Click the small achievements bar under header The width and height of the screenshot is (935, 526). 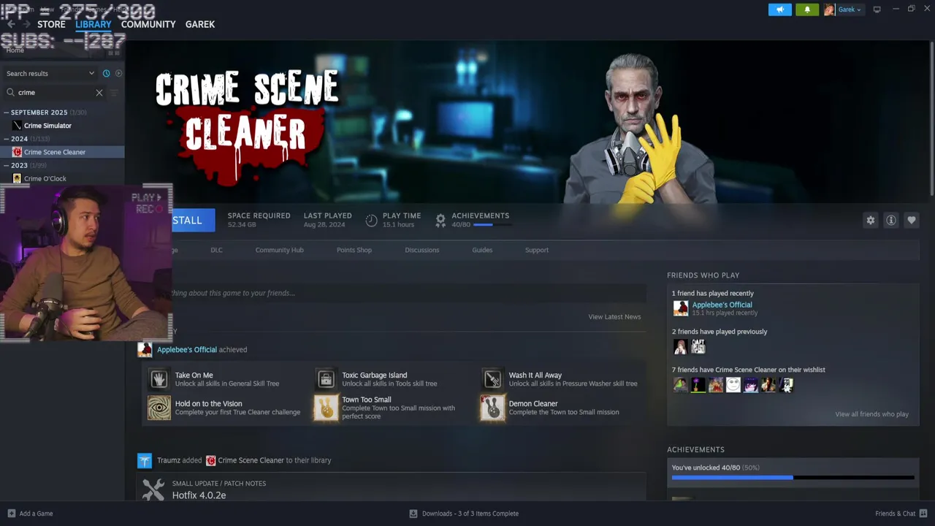pos(492,225)
